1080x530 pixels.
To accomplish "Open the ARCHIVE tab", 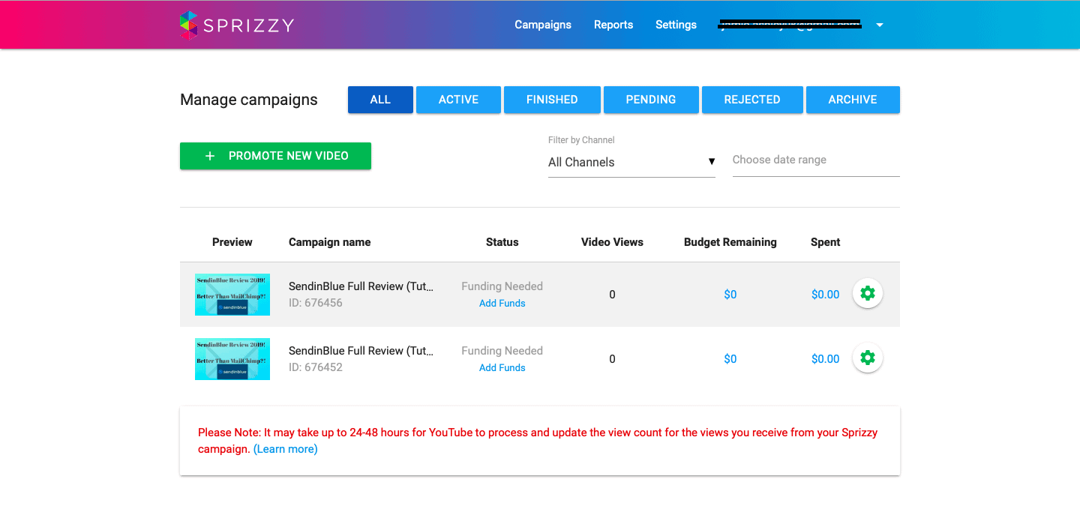I will [x=853, y=100].
